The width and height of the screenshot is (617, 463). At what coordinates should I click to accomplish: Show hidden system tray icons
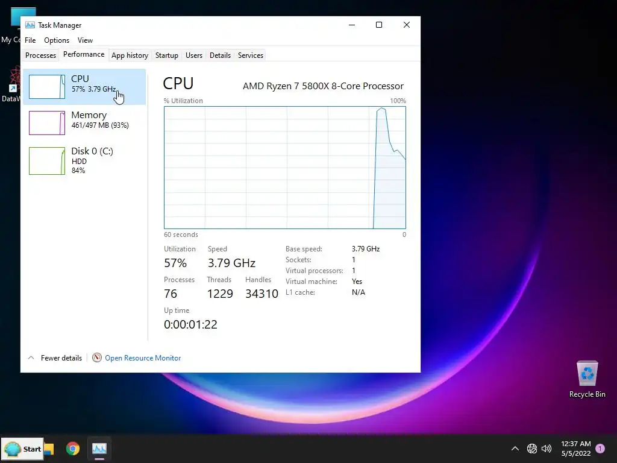[x=515, y=449]
